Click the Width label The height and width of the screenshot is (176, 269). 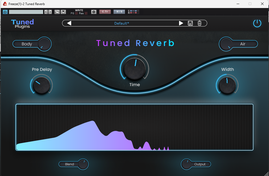click(x=228, y=69)
